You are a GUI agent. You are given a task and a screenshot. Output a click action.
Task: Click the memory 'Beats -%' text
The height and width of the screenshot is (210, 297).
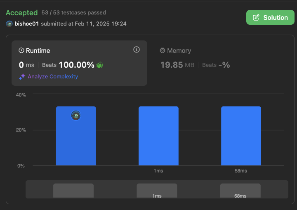pyautogui.click(x=216, y=65)
